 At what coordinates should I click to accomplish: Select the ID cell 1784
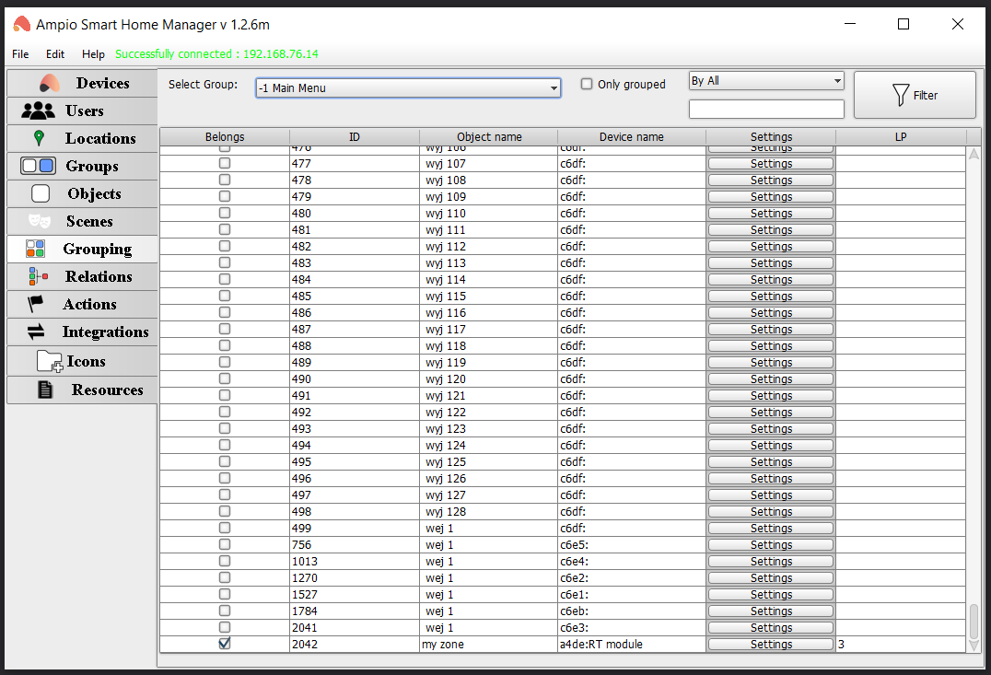tap(355, 611)
